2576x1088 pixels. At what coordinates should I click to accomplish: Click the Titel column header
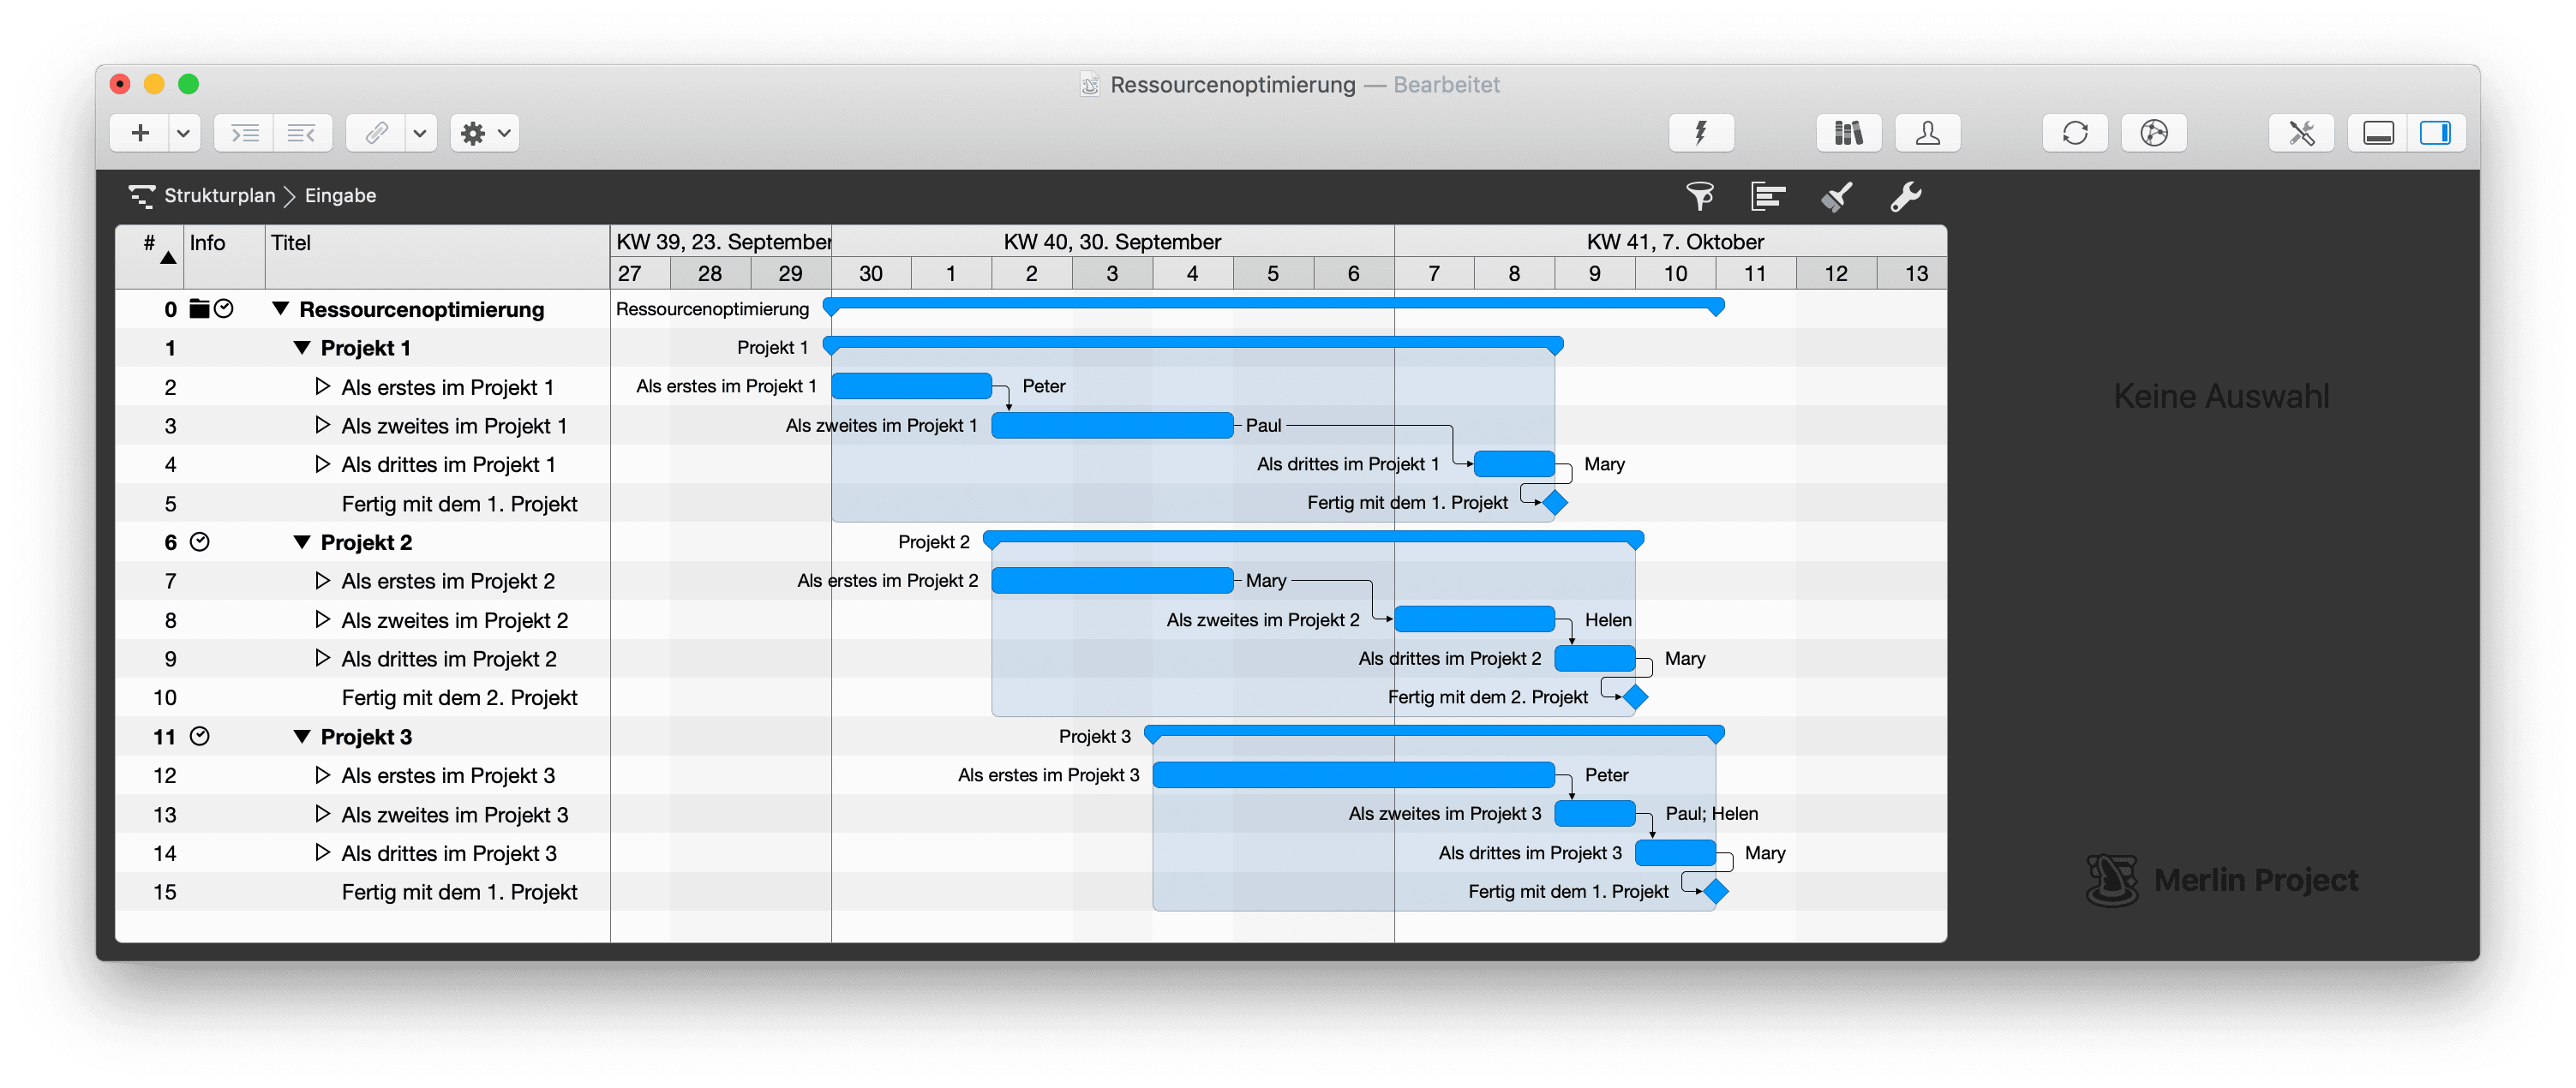click(x=291, y=243)
